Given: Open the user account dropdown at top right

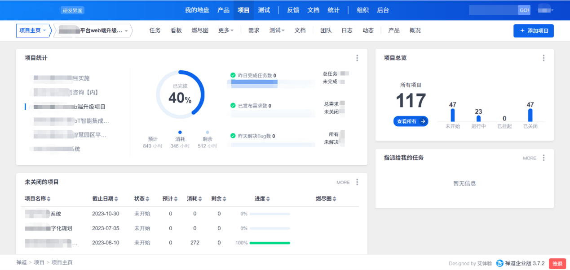Looking at the screenshot, I should (x=545, y=10).
